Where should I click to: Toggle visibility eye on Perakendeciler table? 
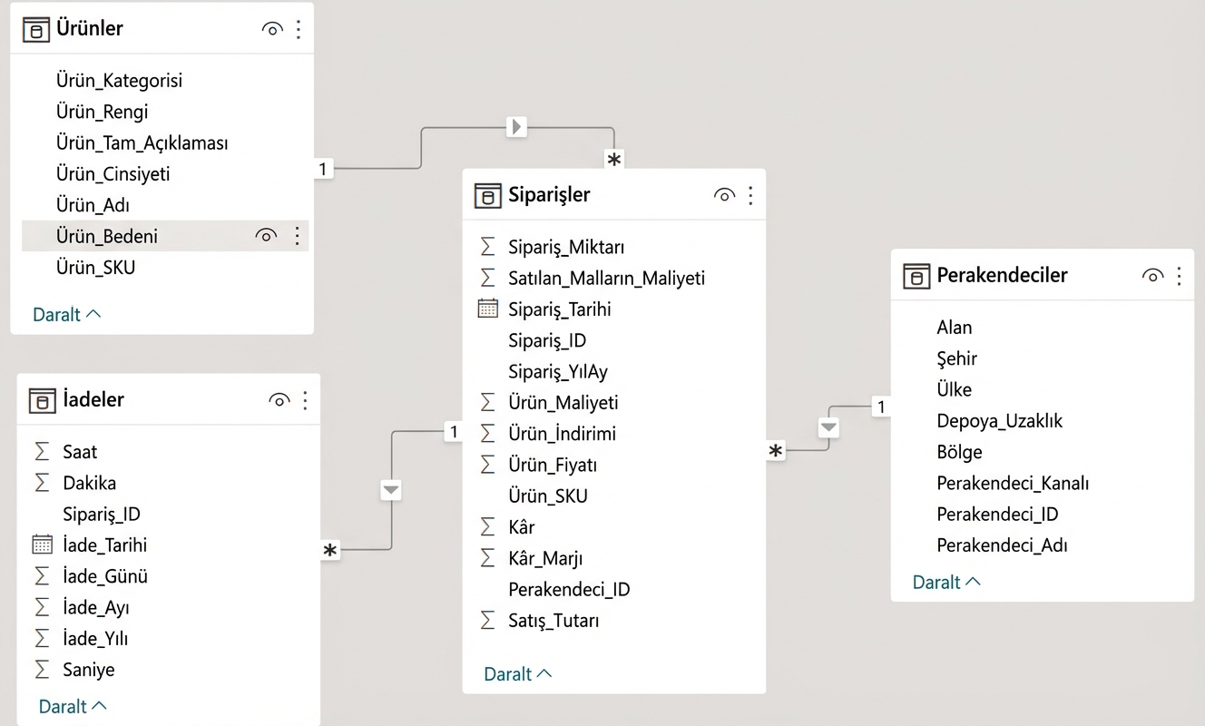pos(1152,275)
